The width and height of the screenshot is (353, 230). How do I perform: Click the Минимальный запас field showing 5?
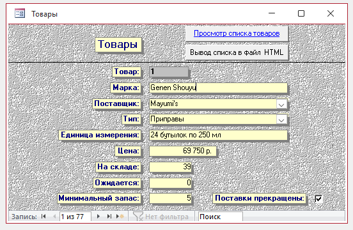pos(170,198)
